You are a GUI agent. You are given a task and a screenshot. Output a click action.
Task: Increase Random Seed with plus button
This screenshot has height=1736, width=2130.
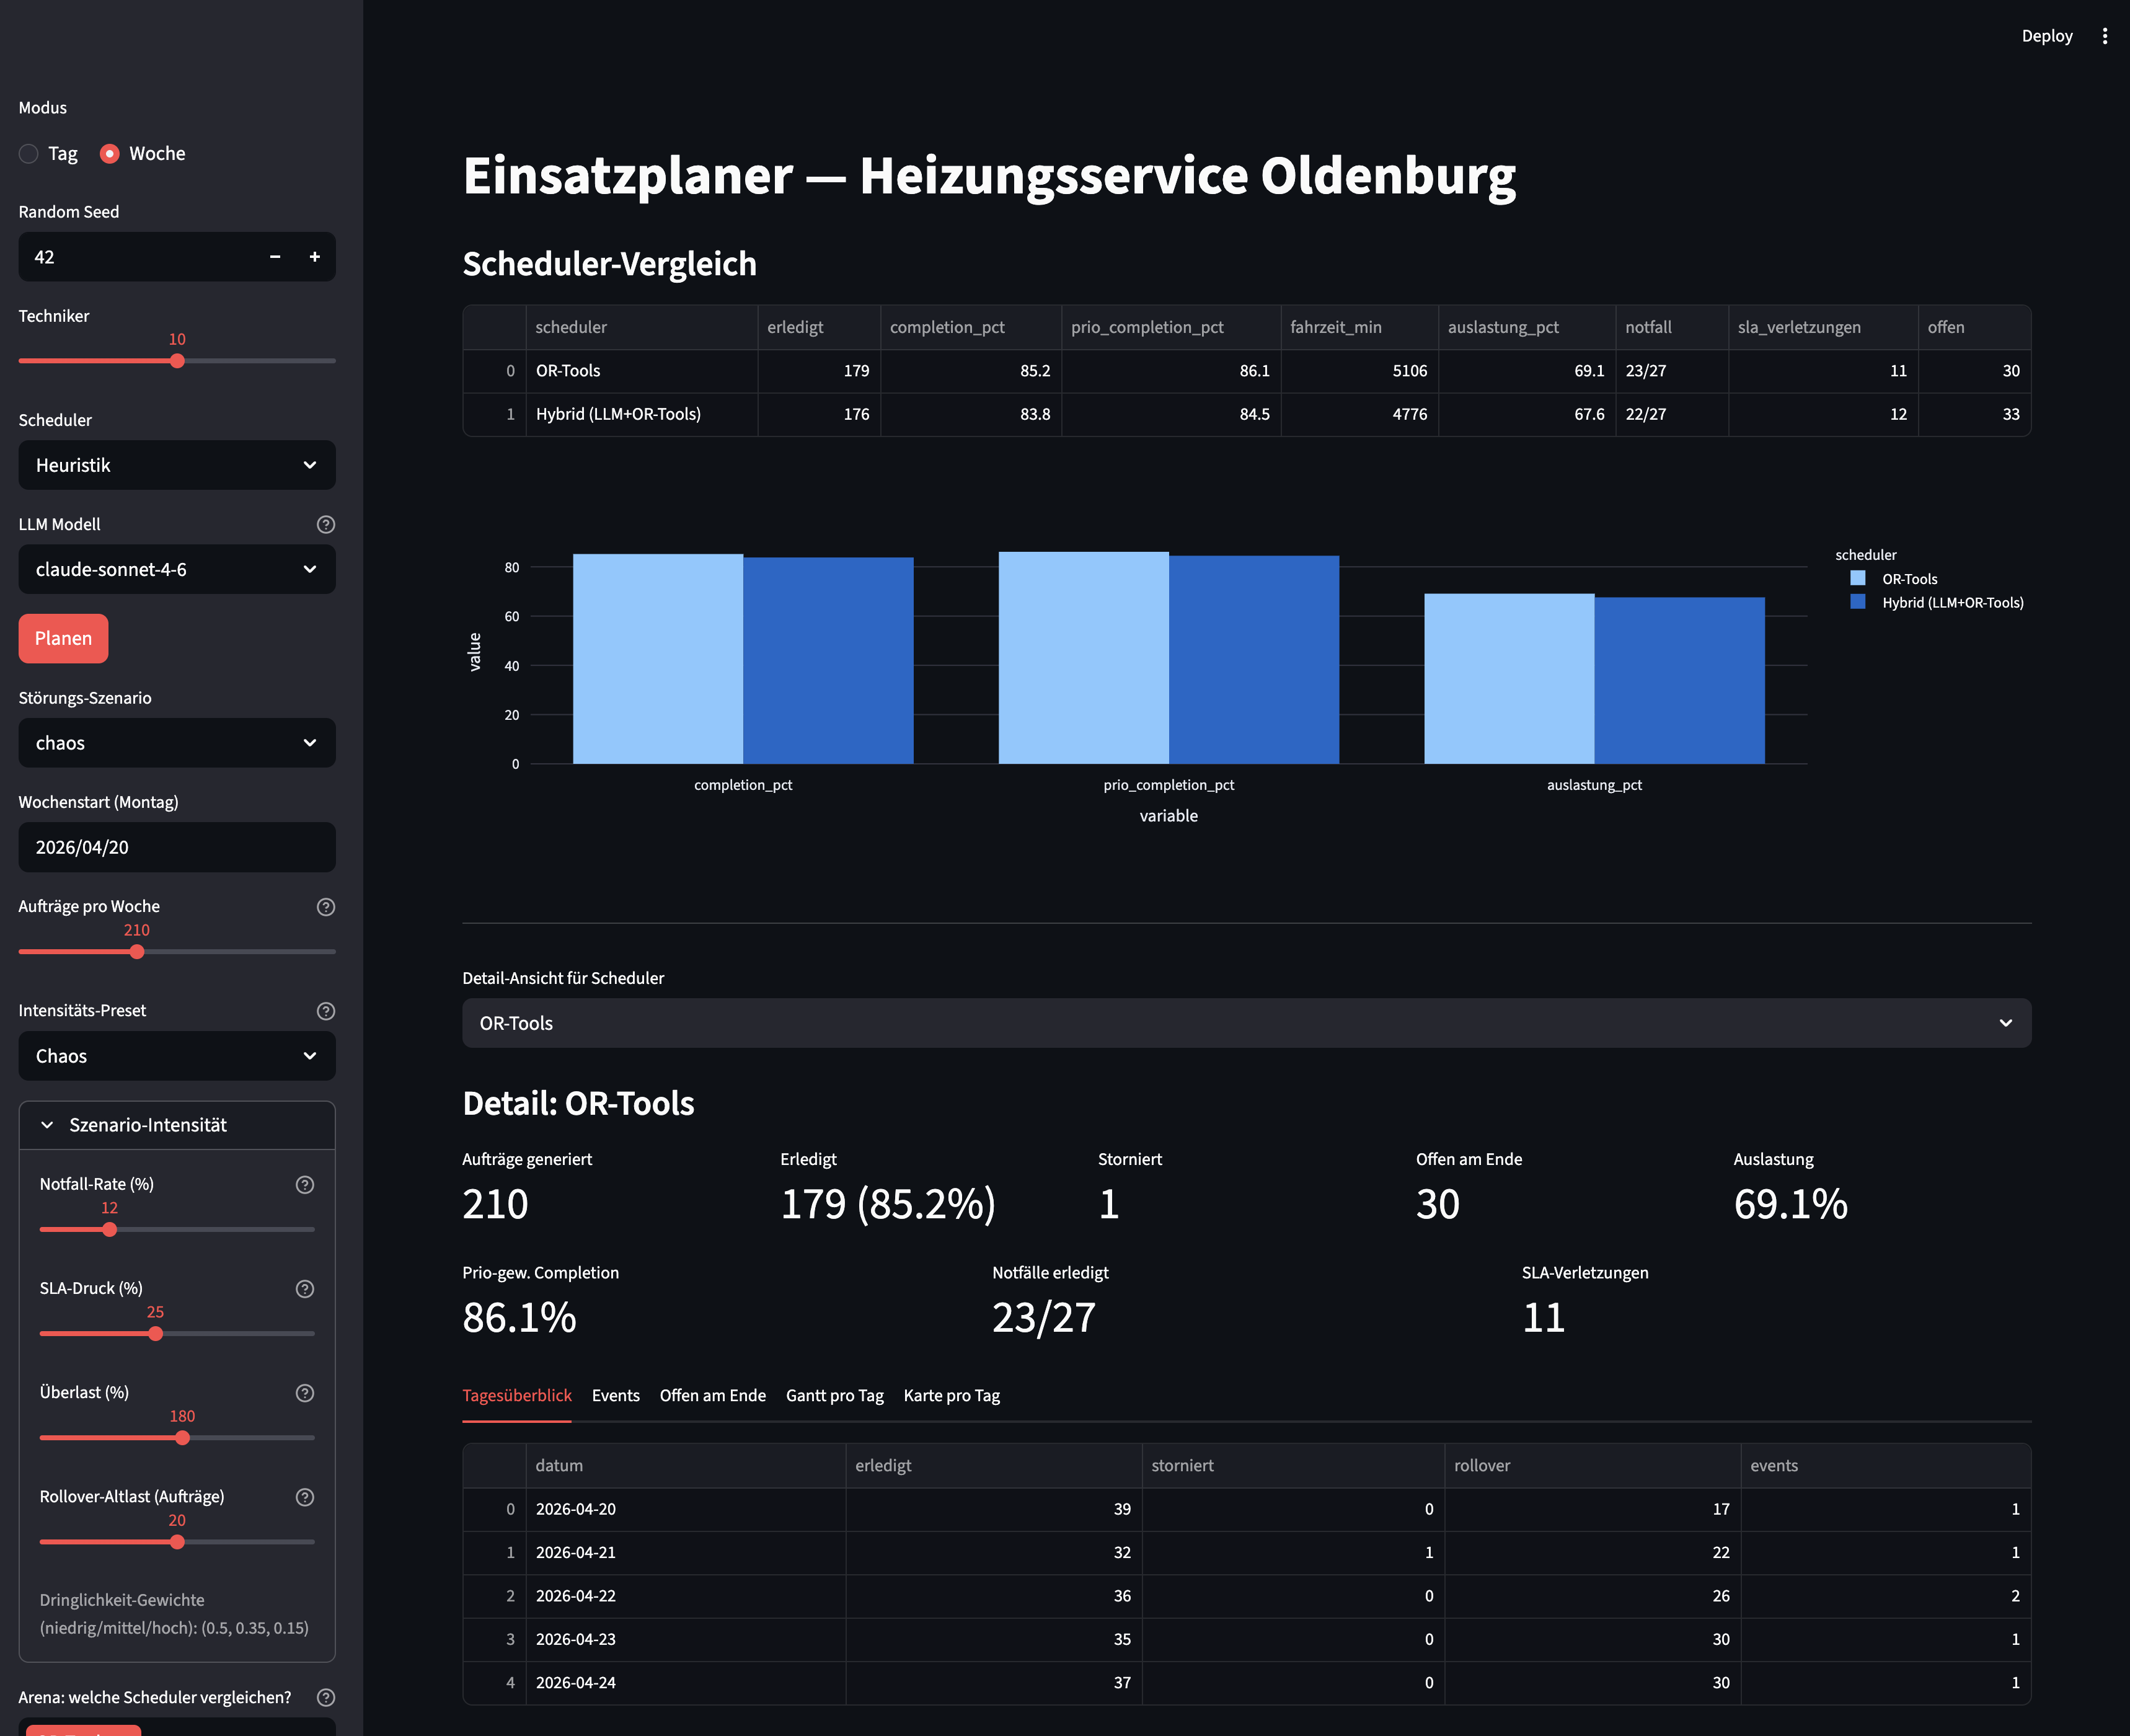click(x=314, y=257)
